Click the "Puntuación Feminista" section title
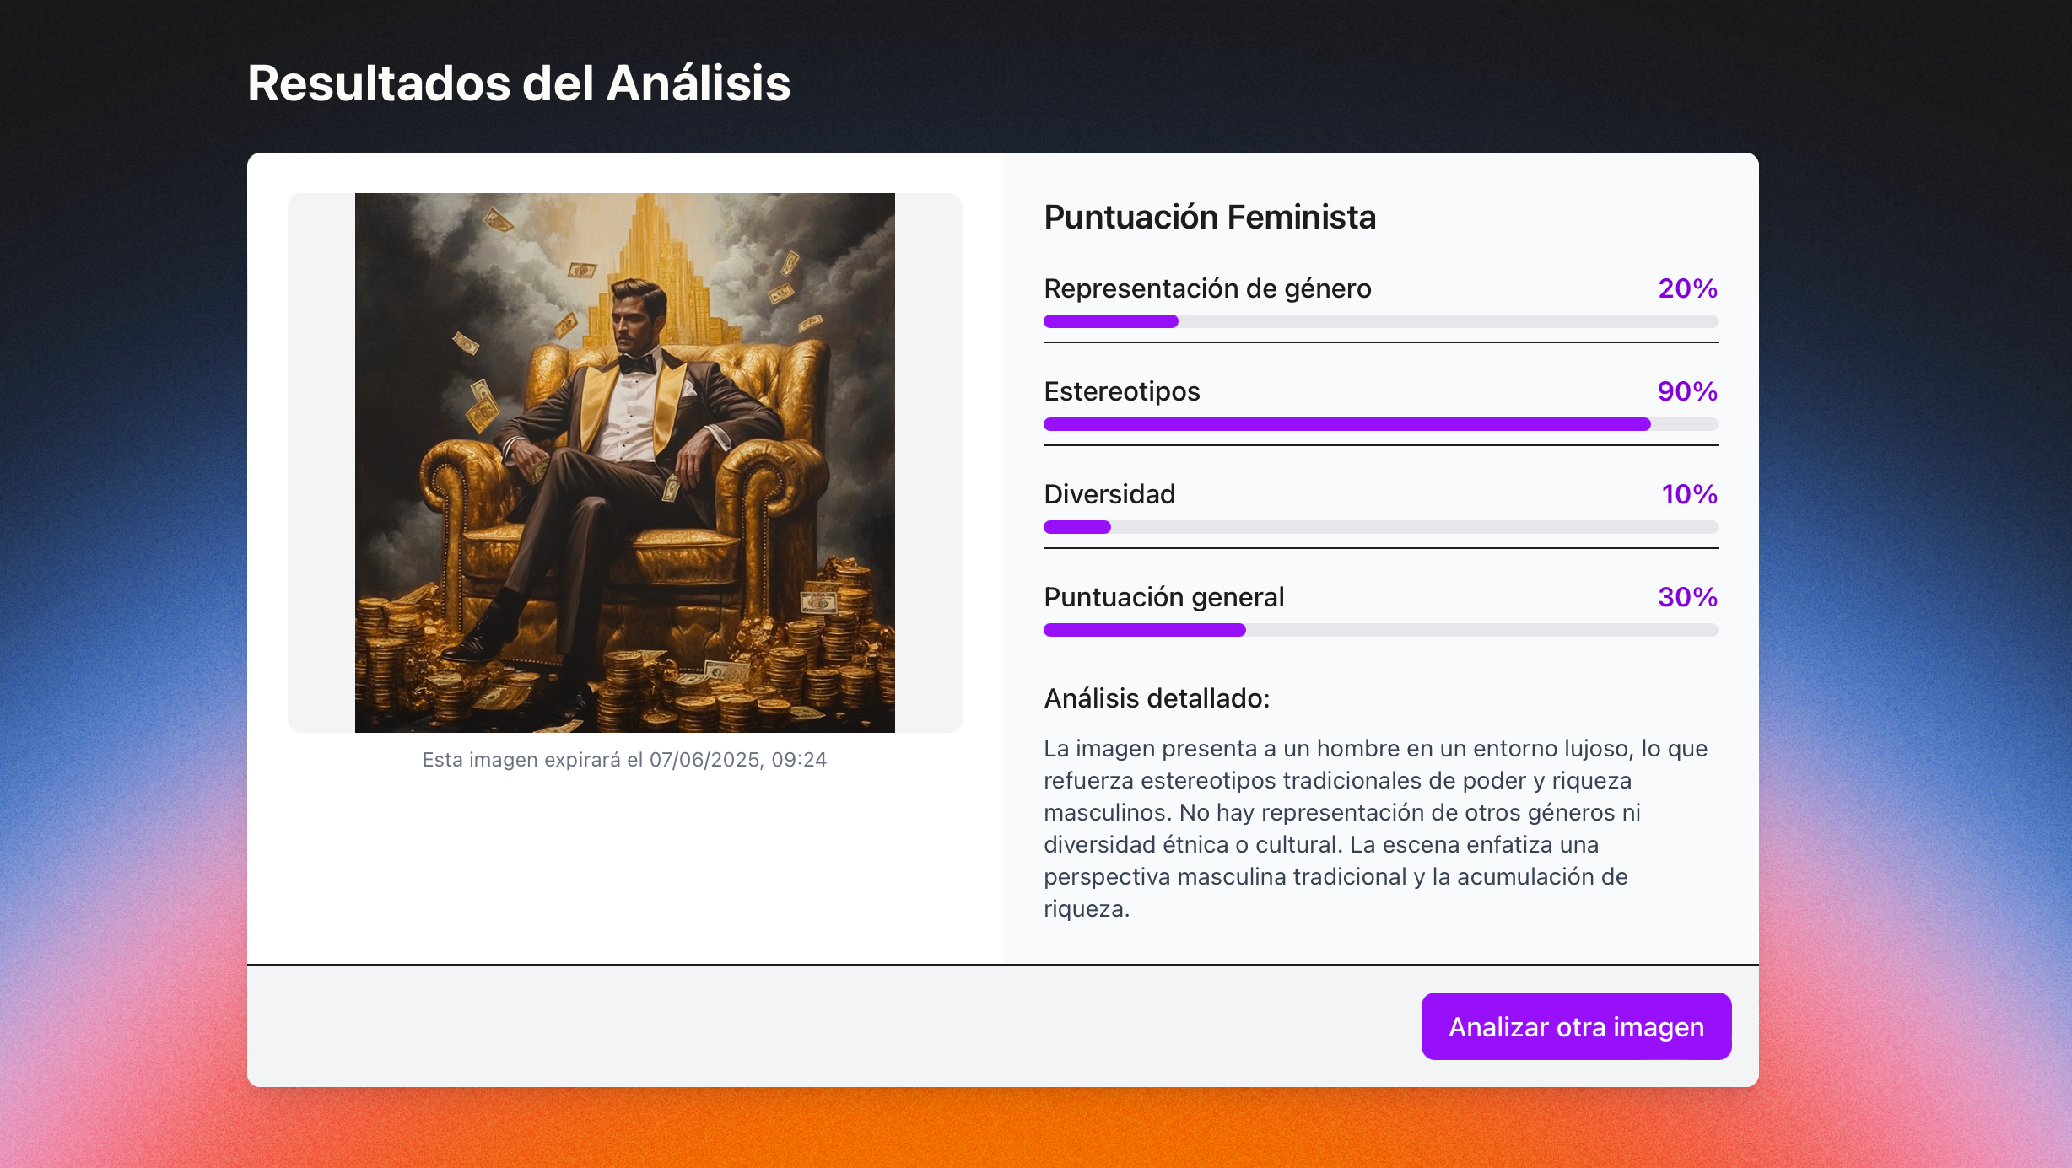This screenshot has height=1168, width=2072. (1210, 218)
